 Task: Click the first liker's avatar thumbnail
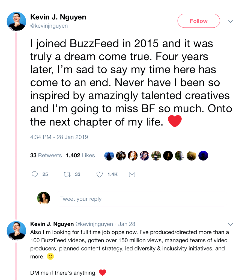(109, 156)
